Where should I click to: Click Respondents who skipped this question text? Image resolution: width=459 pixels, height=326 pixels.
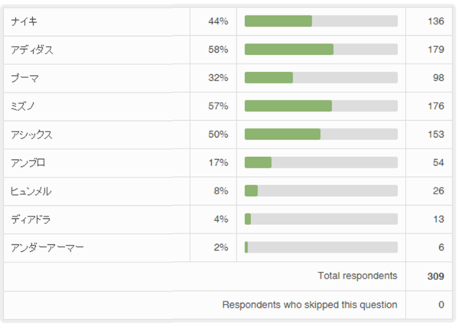click(310, 305)
